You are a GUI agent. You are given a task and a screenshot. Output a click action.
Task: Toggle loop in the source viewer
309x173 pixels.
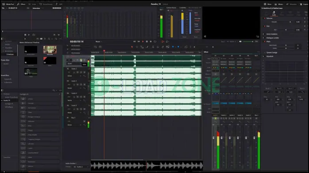click(x=34, y=35)
